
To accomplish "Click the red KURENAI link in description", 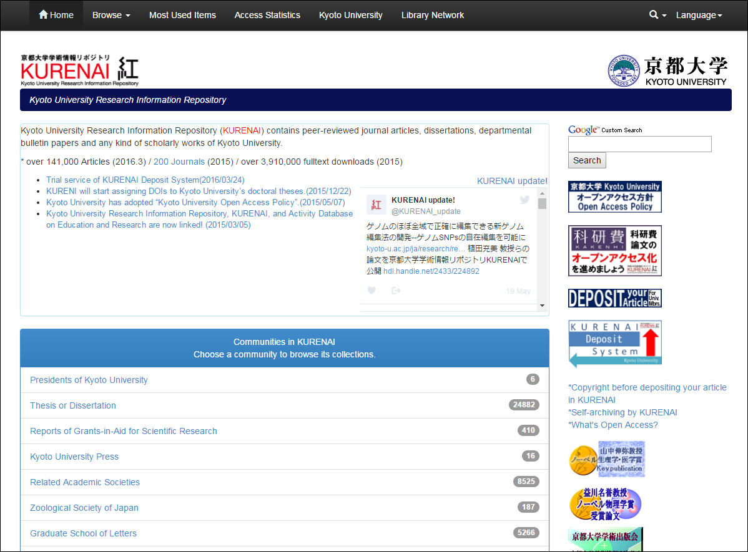I will click(242, 130).
